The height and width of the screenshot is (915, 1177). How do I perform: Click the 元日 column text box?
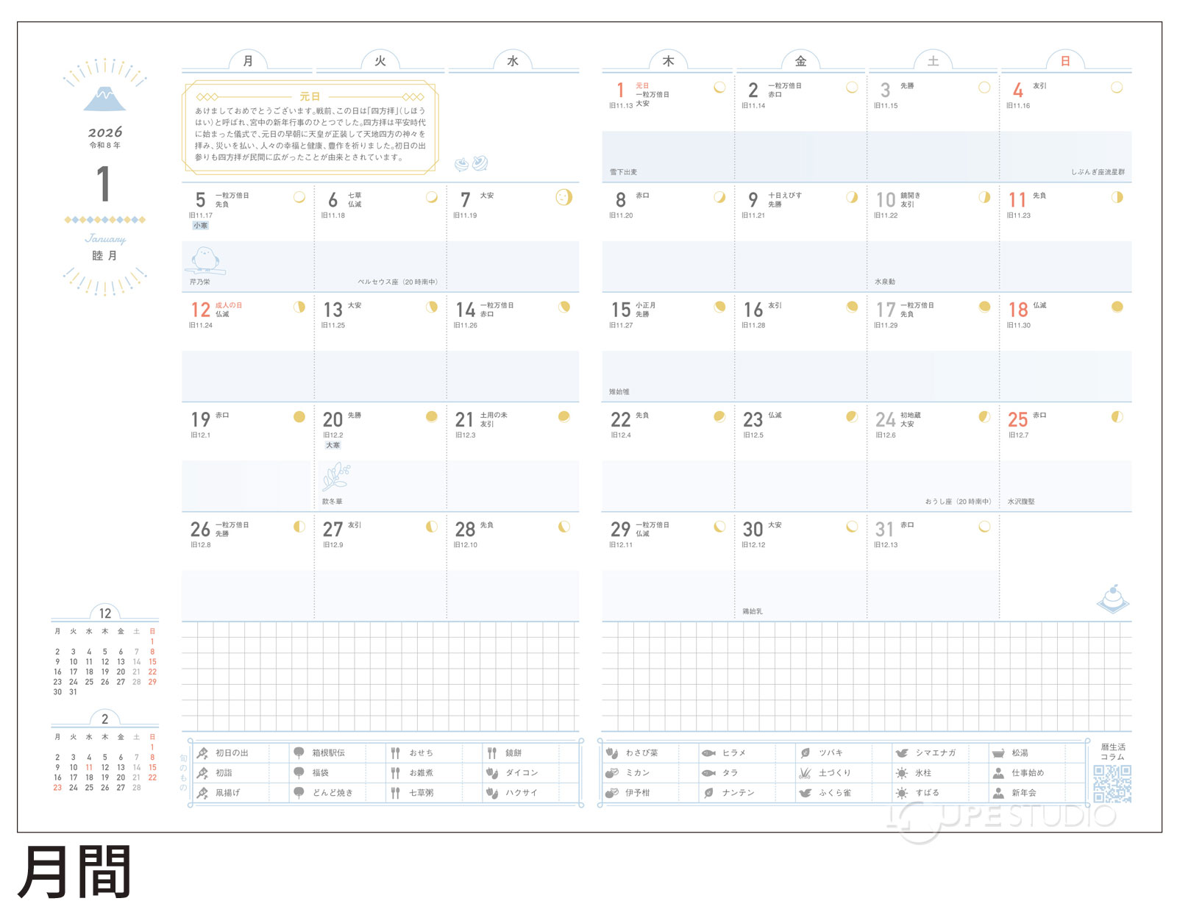310,128
